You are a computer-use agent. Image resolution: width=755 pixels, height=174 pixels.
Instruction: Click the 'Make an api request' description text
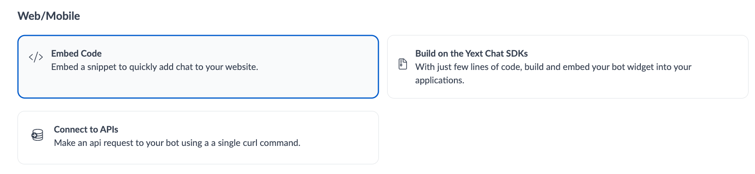(177, 143)
